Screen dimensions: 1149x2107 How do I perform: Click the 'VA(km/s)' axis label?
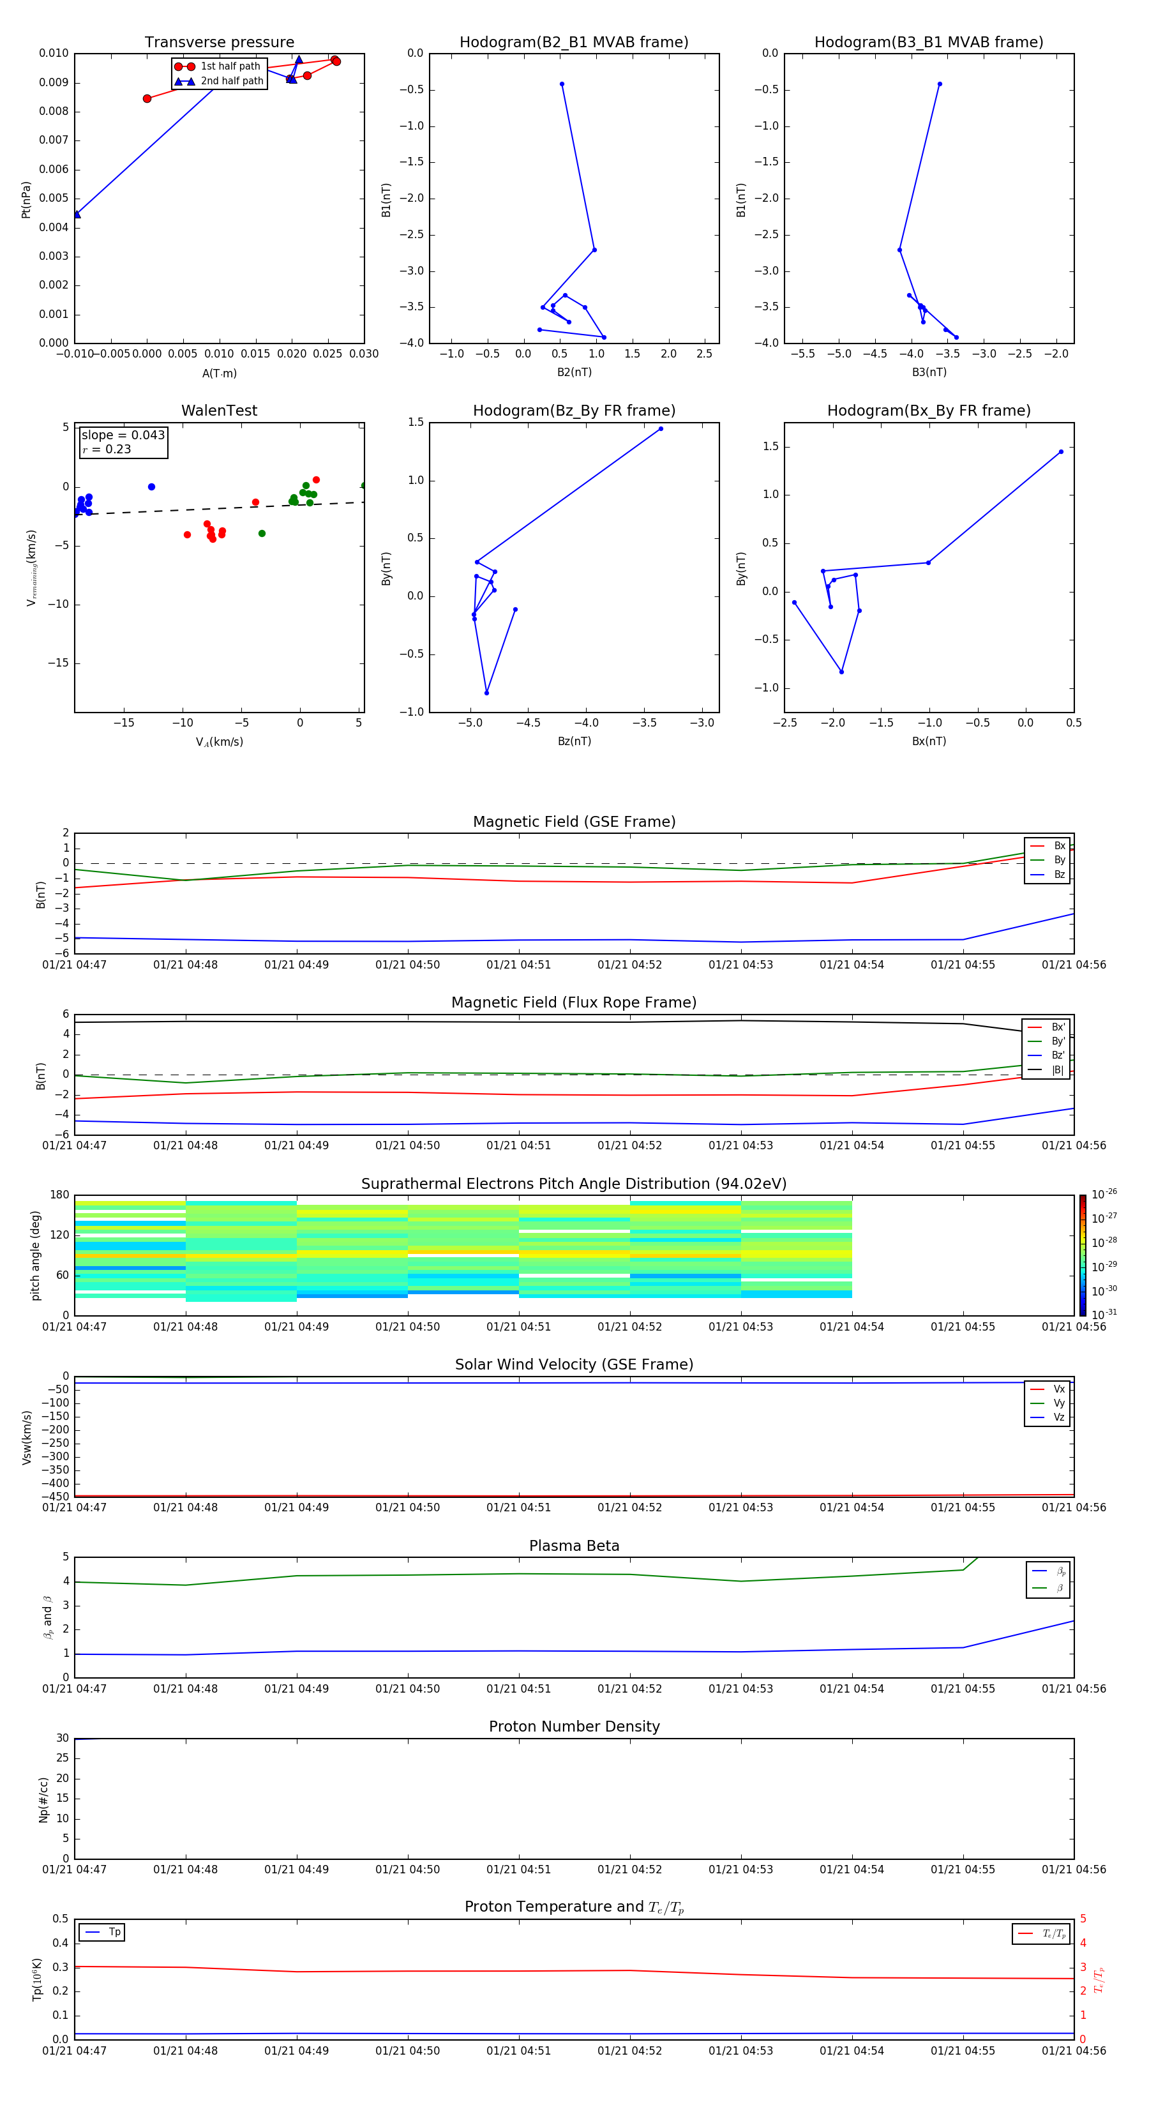[219, 742]
